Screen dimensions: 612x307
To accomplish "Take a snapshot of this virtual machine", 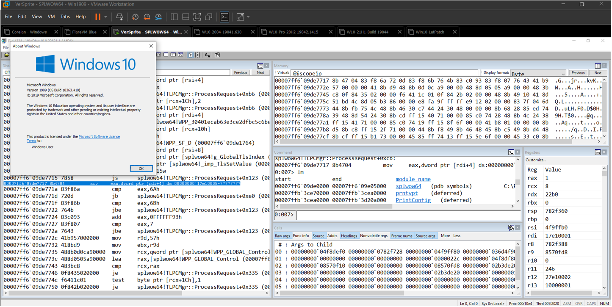I will coord(135,17).
